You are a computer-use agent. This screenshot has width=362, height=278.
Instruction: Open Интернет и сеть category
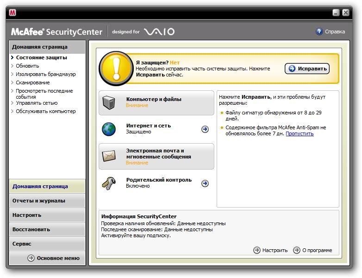[x=156, y=129]
